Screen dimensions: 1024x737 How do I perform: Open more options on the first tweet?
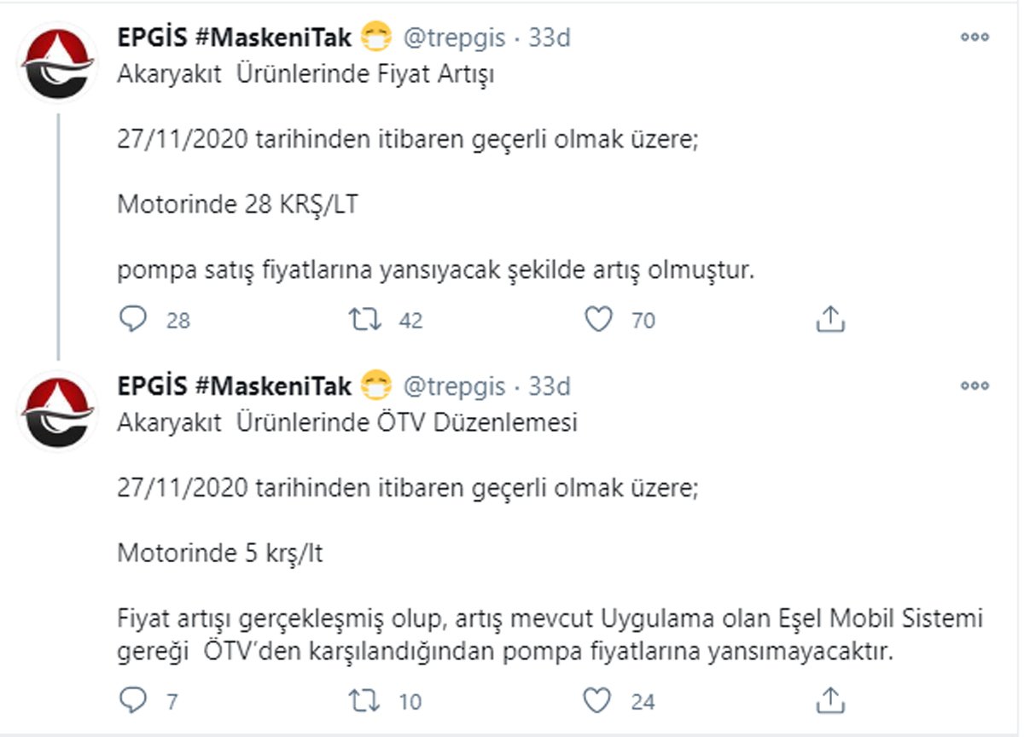pos(975,38)
